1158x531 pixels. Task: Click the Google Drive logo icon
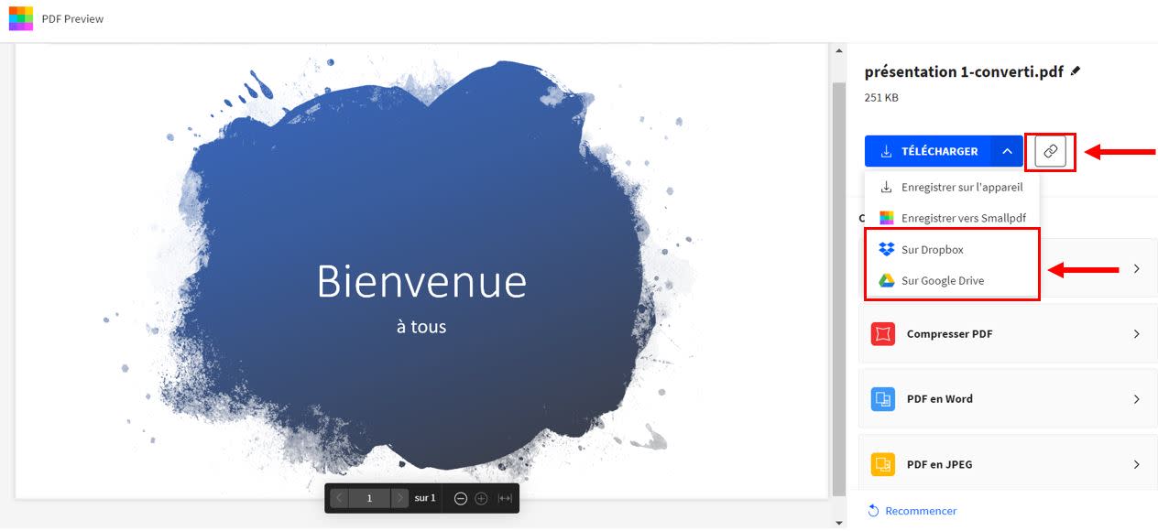886,280
